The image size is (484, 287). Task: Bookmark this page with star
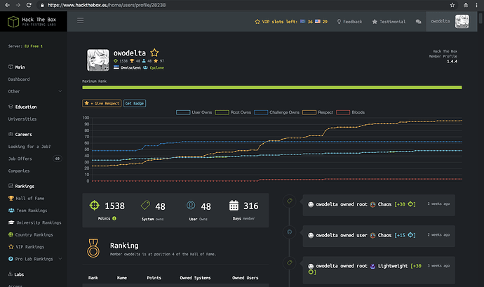(452, 5)
